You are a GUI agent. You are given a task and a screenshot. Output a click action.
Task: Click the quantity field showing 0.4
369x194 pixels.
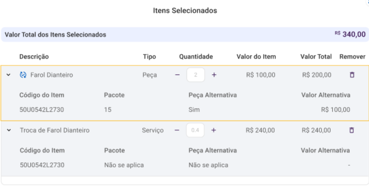[195, 130]
